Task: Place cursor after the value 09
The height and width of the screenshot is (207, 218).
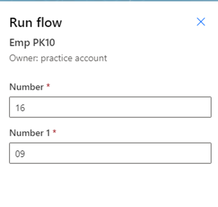Action: coord(26,154)
